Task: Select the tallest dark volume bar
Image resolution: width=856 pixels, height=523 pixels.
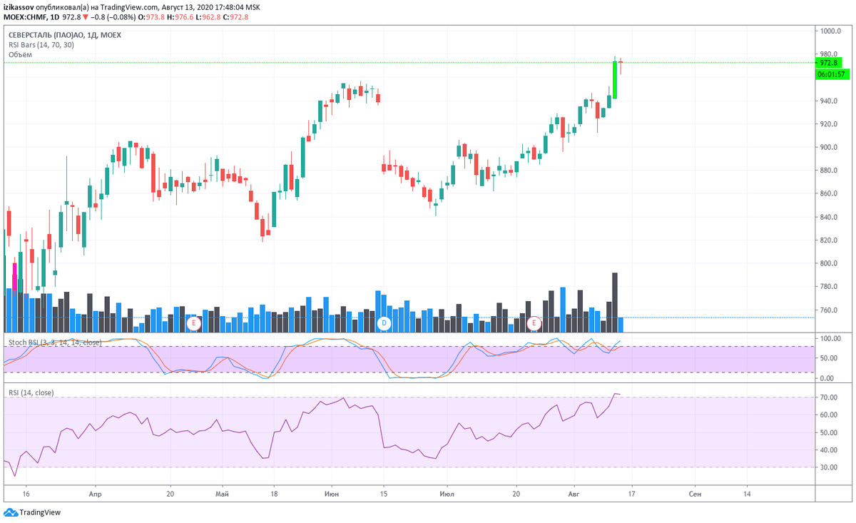Action: click(614, 302)
